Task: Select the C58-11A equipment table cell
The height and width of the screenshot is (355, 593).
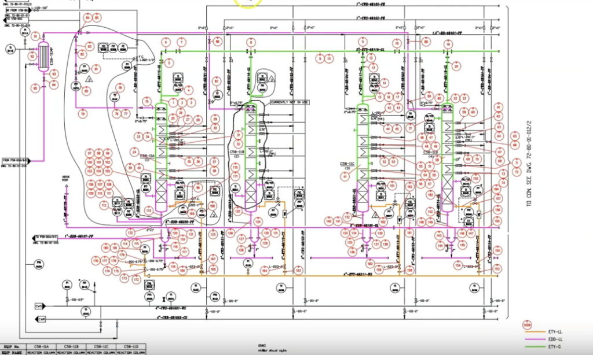Action: [x=42, y=346]
